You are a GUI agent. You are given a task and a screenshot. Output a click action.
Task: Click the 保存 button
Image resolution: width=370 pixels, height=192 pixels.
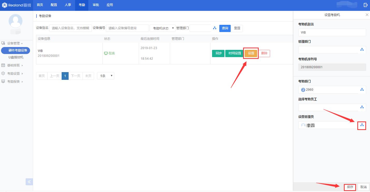click(x=350, y=187)
